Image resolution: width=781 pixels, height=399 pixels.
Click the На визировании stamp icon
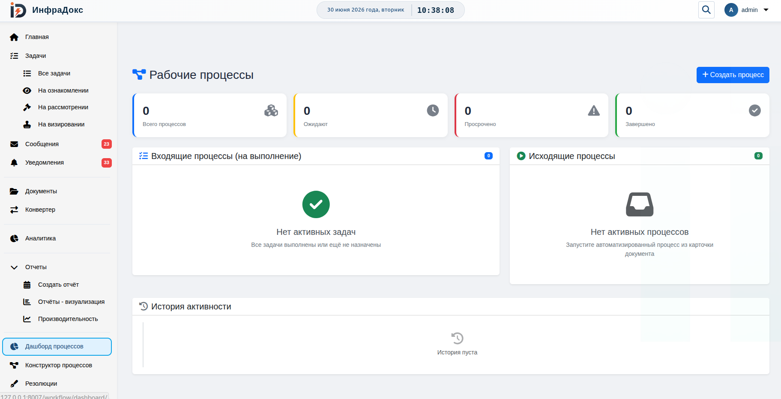click(x=27, y=124)
